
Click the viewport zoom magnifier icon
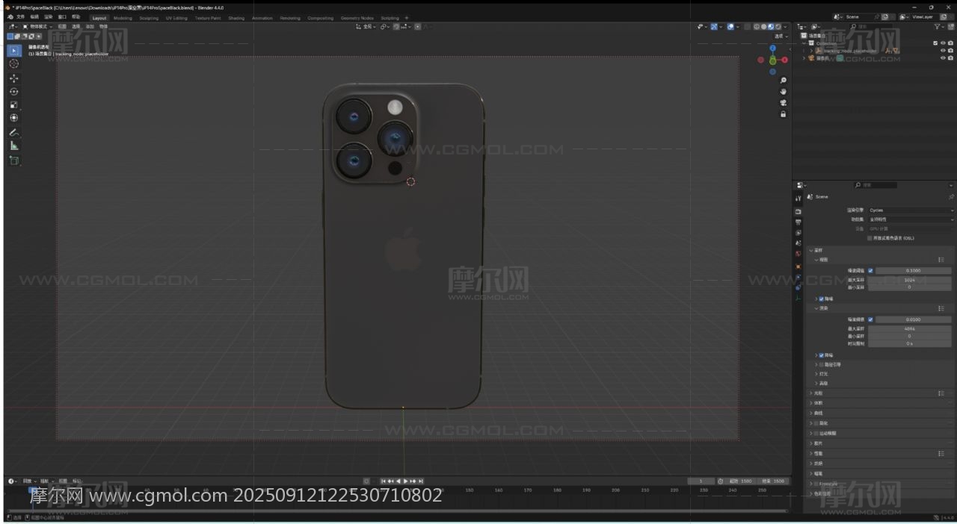pos(783,81)
